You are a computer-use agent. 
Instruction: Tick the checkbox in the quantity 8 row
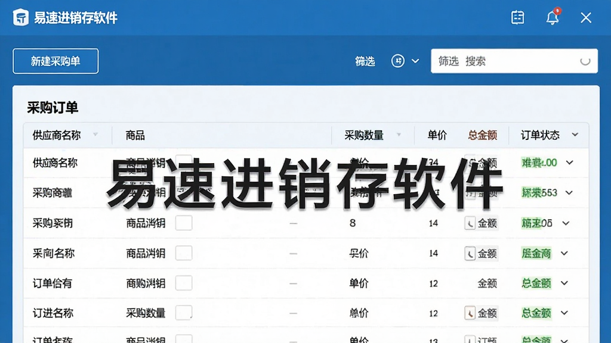(184, 223)
